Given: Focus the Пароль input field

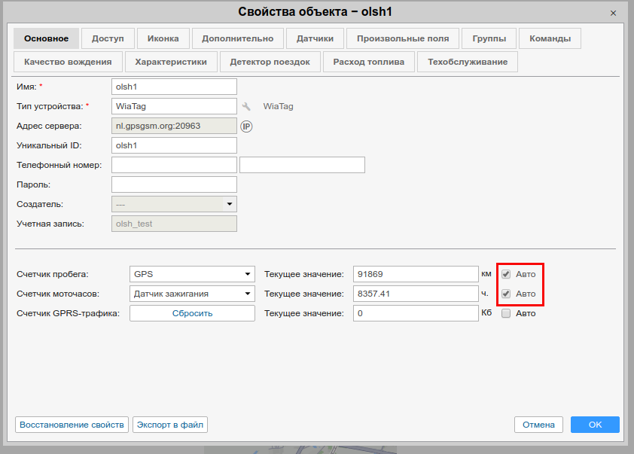Looking at the screenshot, I should pos(174,184).
